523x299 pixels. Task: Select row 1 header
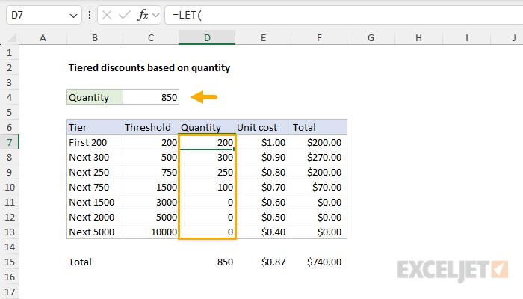click(9, 53)
